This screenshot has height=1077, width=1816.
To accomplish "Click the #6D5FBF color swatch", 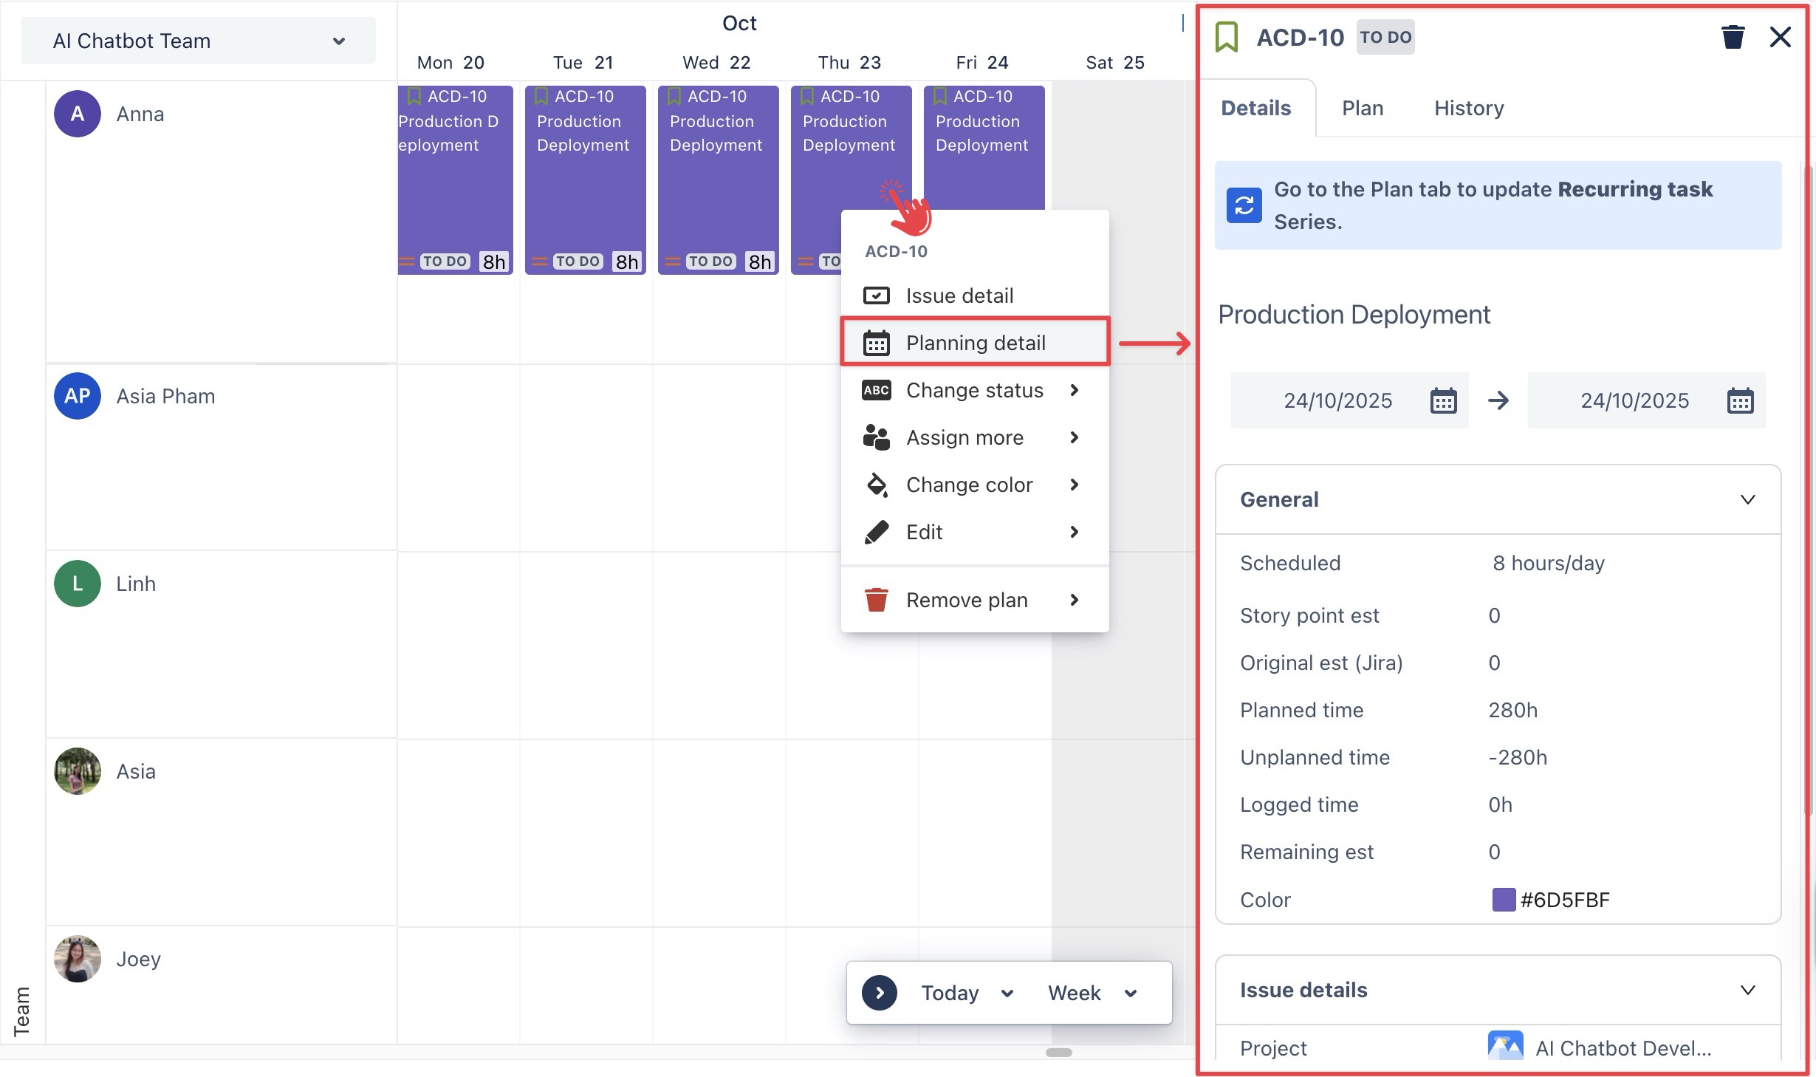I will tap(1504, 900).
